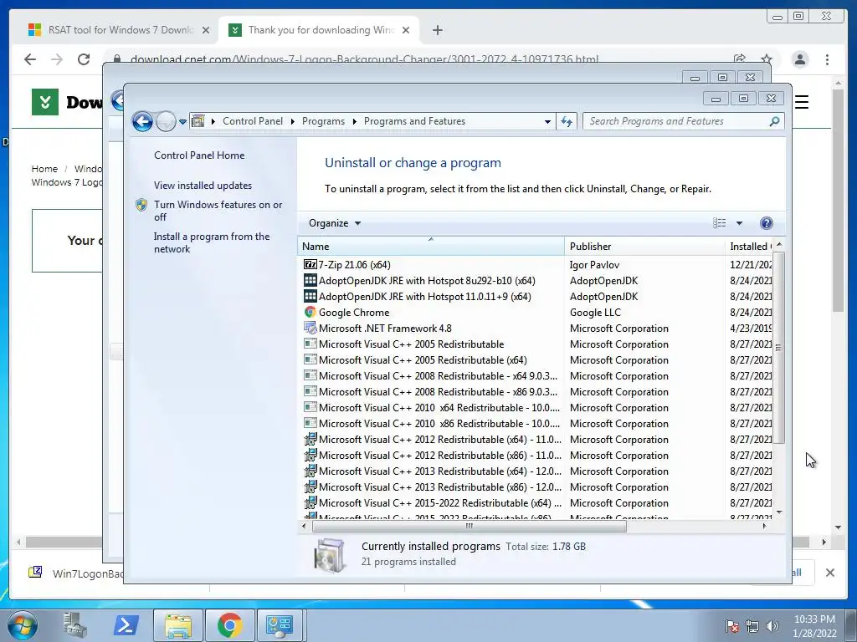Click the shield icon beside Turn Windows features
The image size is (857, 642).
tap(141, 205)
